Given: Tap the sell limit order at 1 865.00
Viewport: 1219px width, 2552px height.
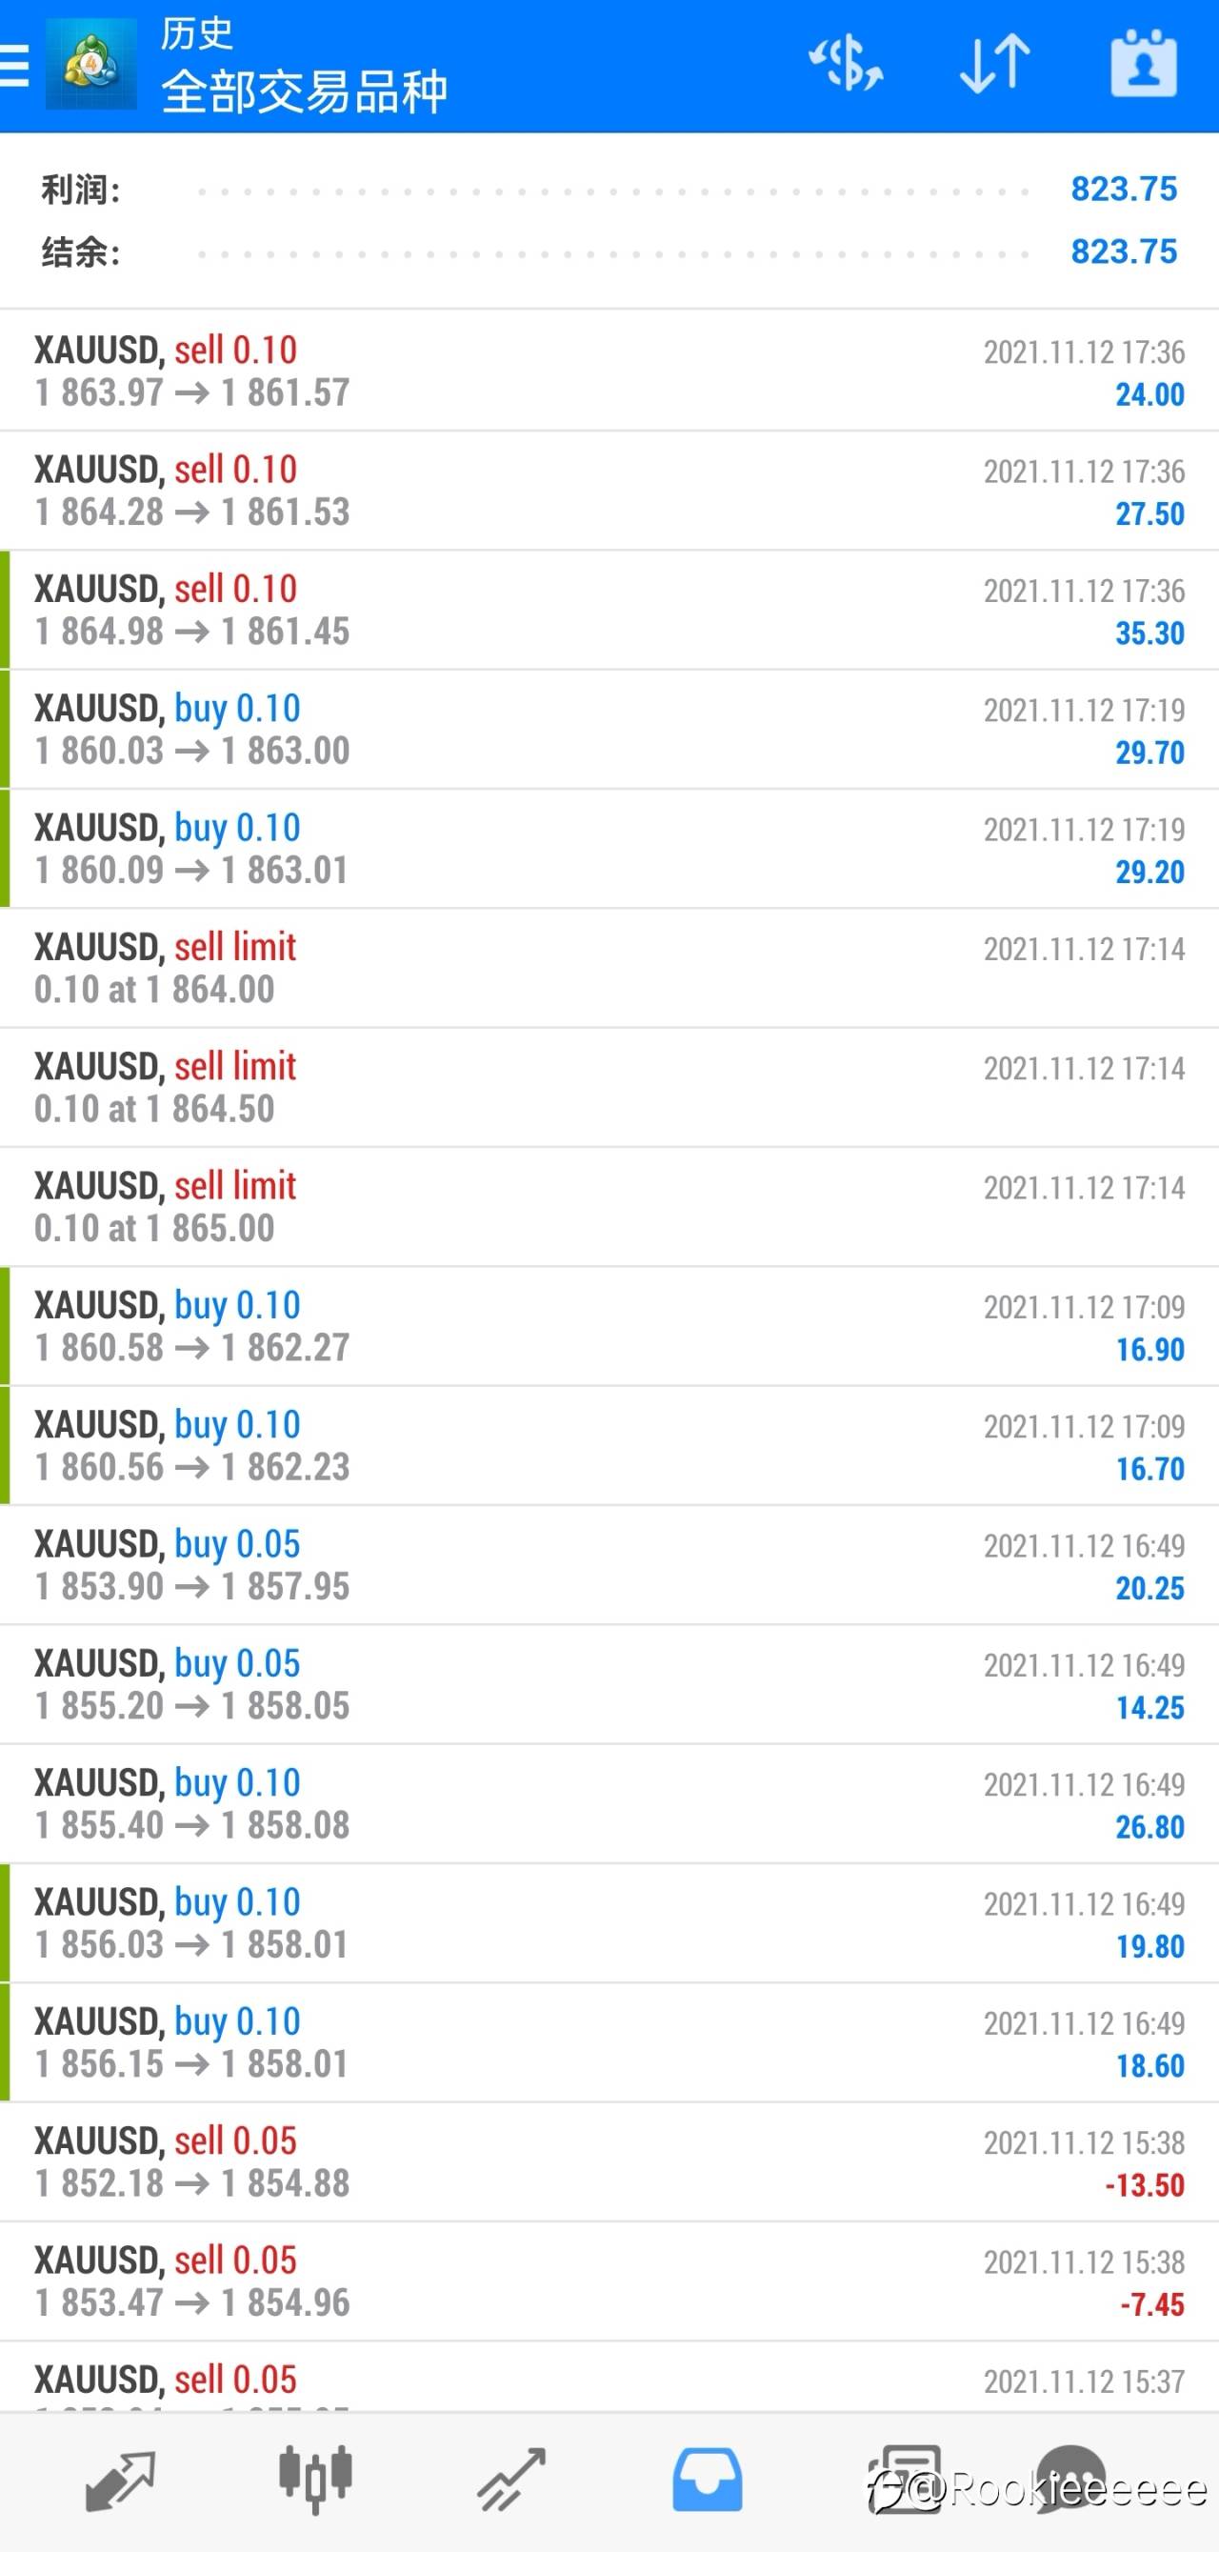Looking at the screenshot, I should tap(609, 1207).
